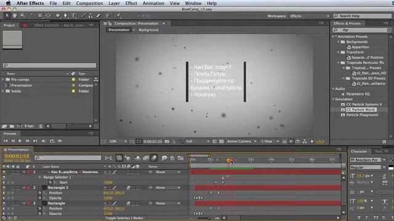Select the Clone Stamp tool
Screen dimensions: 394x221
click(x=90, y=15)
